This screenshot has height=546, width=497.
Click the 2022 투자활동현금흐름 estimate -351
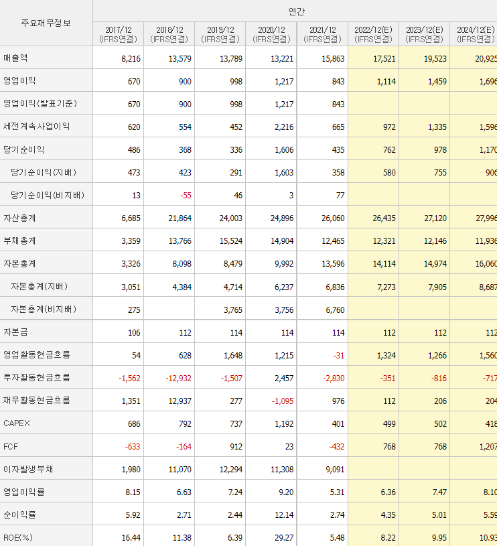point(388,378)
